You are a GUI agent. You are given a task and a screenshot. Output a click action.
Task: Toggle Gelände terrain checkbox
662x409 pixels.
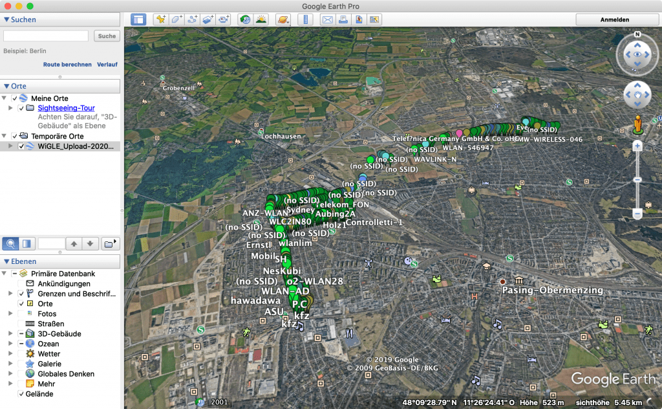(21, 393)
